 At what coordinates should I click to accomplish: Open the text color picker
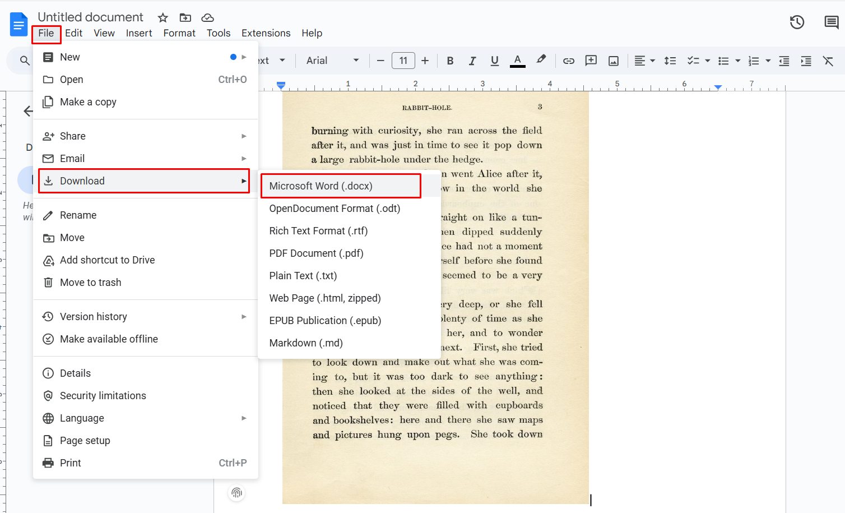tap(518, 61)
